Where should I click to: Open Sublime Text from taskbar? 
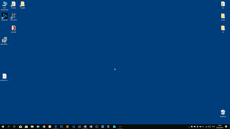click(67, 127)
